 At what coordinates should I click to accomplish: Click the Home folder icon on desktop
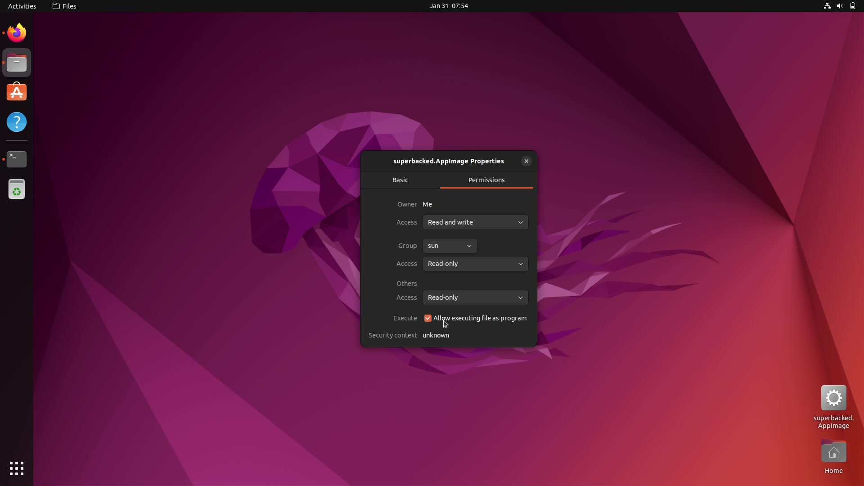click(834, 452)
